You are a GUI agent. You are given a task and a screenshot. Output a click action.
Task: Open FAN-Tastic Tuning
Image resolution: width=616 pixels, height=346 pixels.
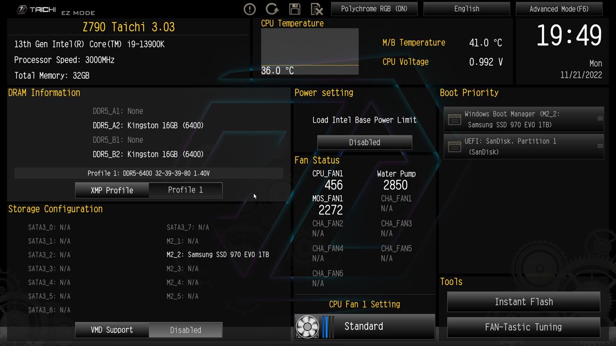coord(524,327)
